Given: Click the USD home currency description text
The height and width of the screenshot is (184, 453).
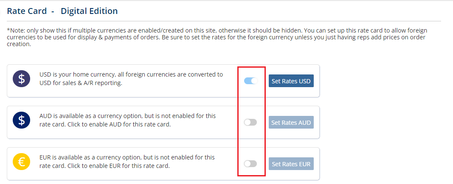Looking at the screenshot, I should [x=131, y=79].
